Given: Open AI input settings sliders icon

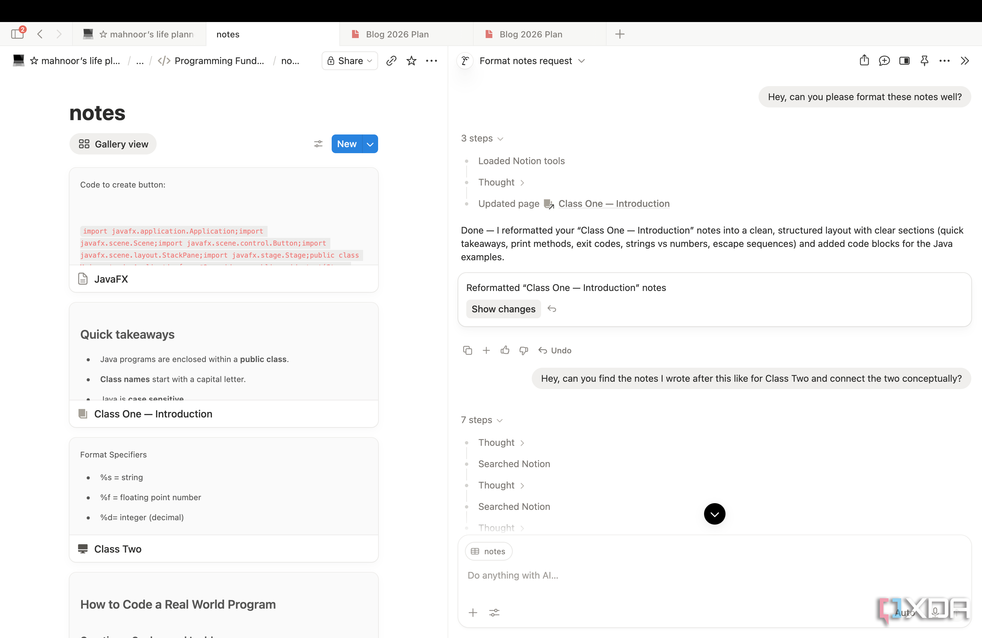Looking at the screenshot, I should pyautogui.click(x=494, y=612).
